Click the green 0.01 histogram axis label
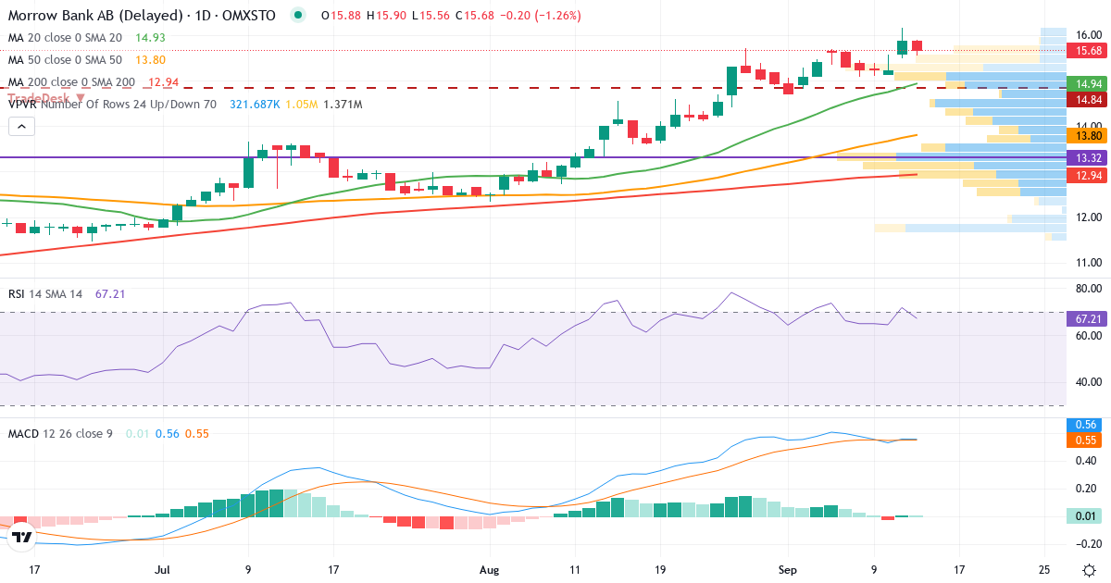1111x583 pixels. click(x=1085, y=515)
